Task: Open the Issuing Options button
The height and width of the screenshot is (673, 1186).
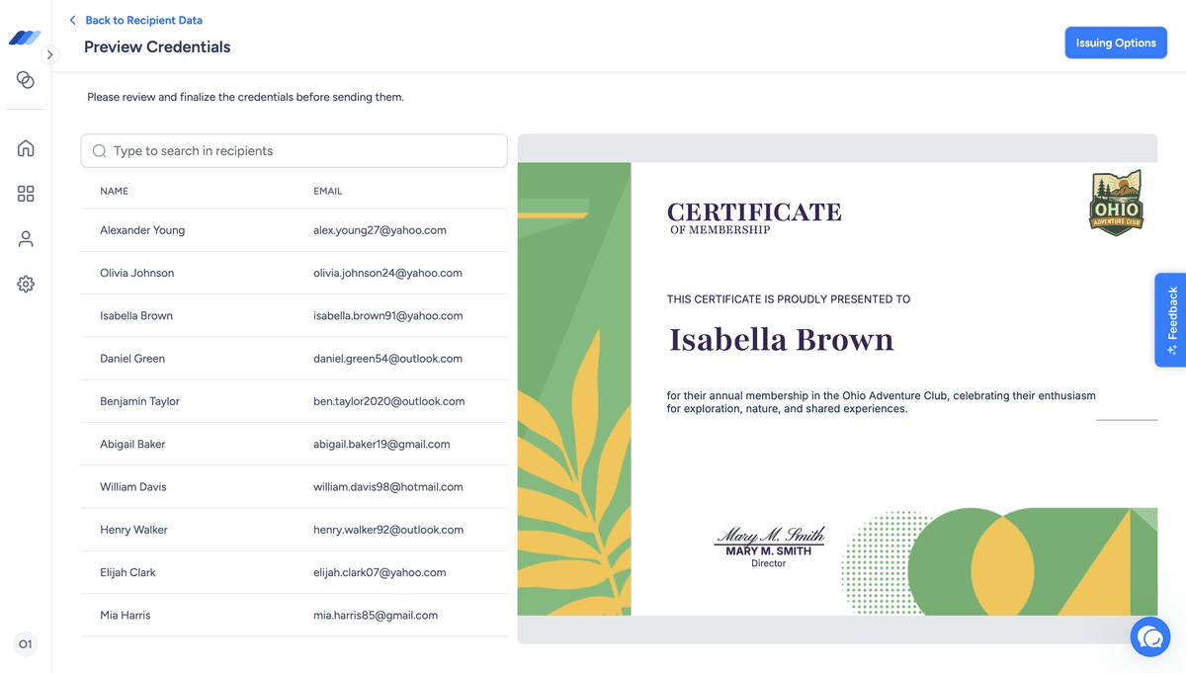Action: tap(1116, 42)
